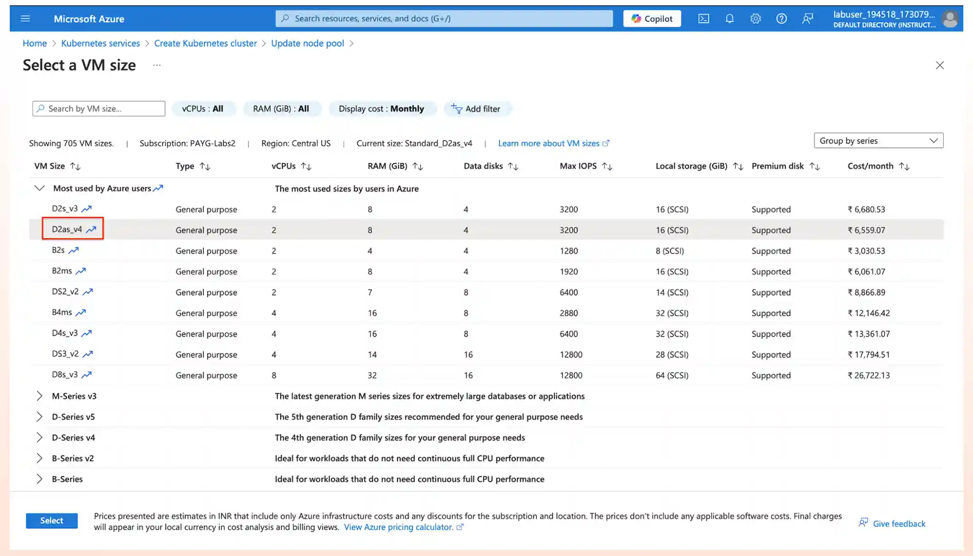The height and width of the screenshot is (556, 973).
Task: Collapse the Most used by Azure users group
Action: [39, 188]
